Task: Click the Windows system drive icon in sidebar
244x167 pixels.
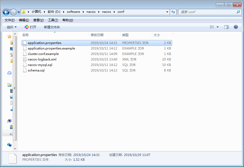Action: click(x=11, y=127)
